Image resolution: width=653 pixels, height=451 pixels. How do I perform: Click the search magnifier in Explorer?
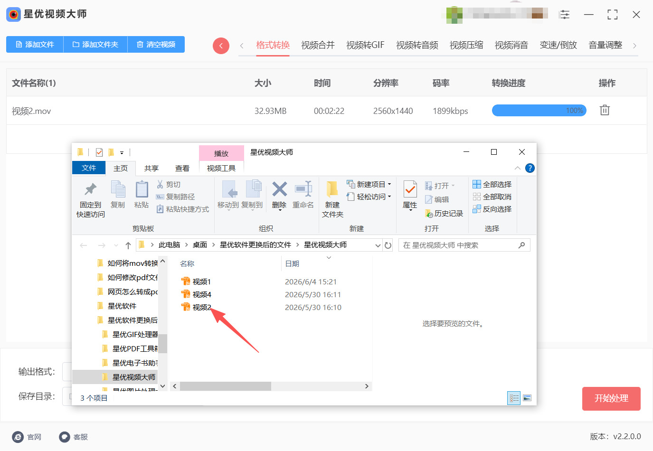click(521, 245)
